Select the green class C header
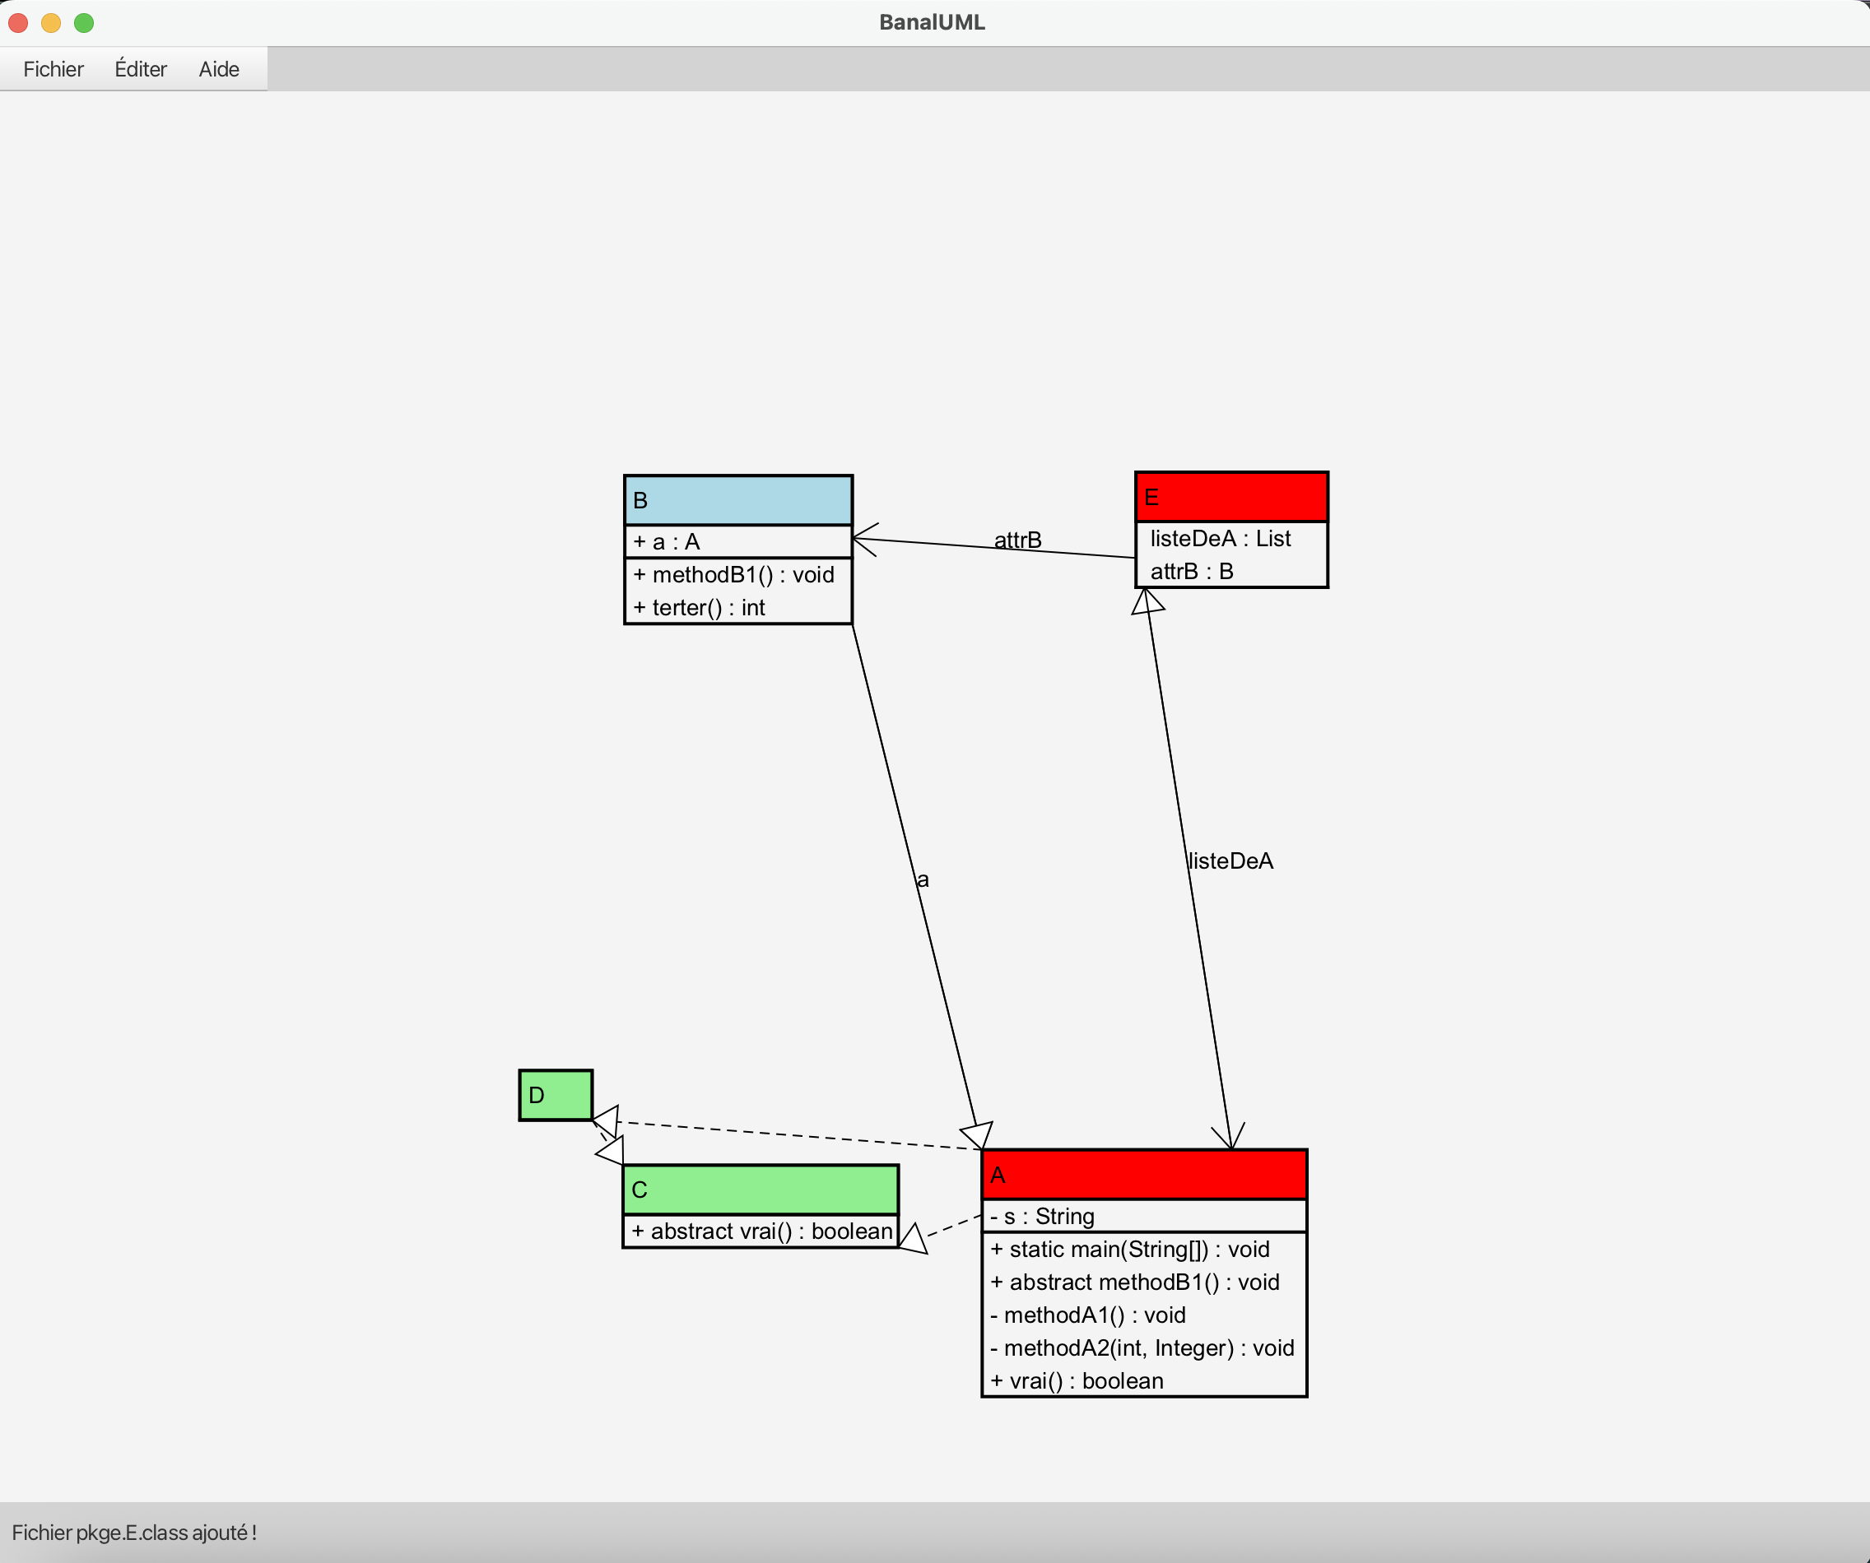 (760, 1190)
